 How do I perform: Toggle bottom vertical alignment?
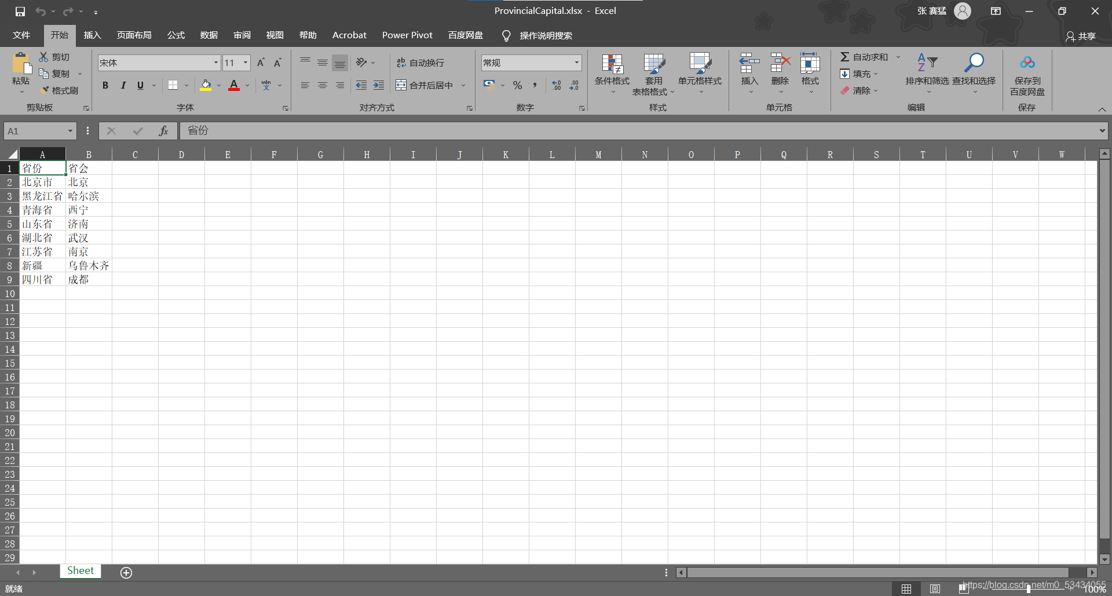(340, 63)
